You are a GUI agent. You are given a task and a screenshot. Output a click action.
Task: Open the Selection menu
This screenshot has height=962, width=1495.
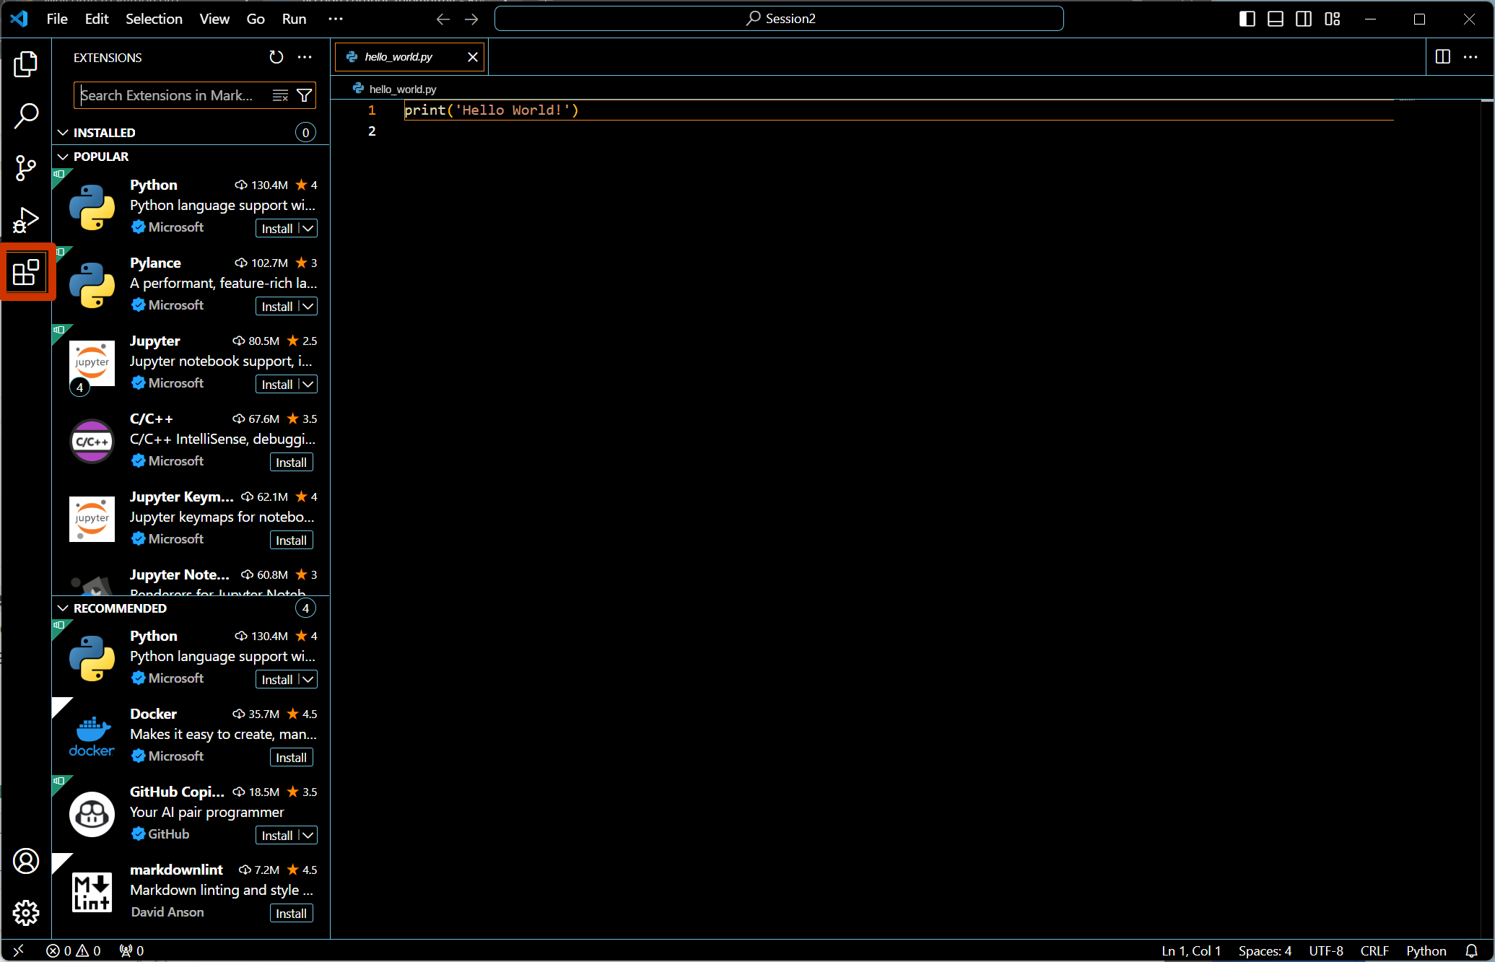click(154, 19)
